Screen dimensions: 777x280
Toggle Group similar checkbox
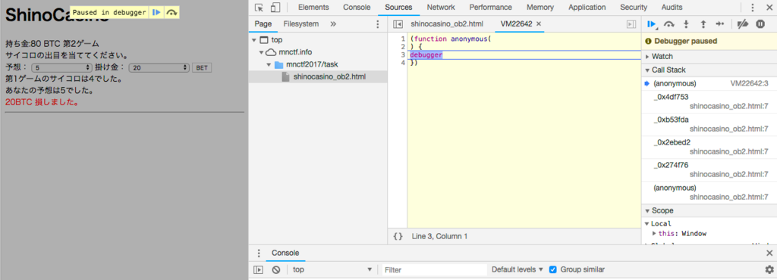pos(553,269)
